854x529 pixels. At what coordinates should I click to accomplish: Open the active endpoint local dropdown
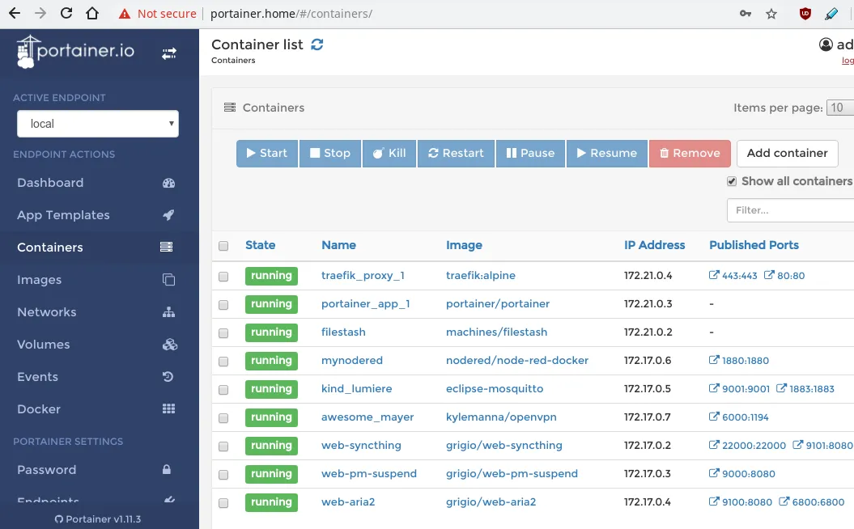point(98,124)
